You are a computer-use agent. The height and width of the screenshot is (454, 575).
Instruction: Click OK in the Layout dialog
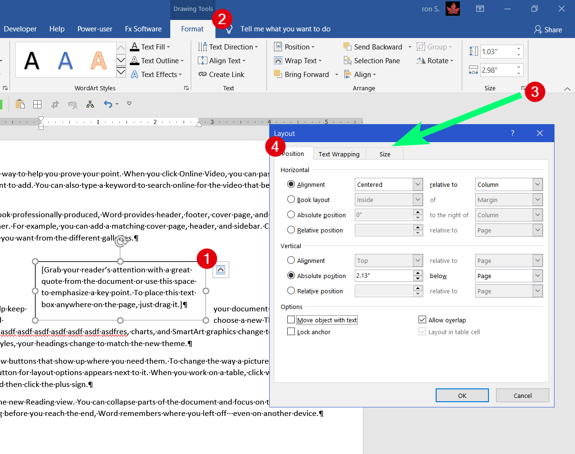(462, 395)
